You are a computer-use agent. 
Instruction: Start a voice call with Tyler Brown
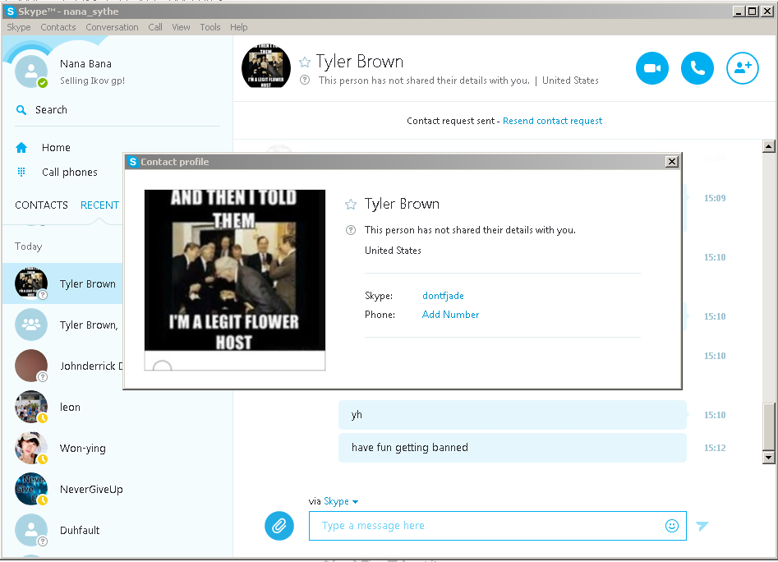697,68
